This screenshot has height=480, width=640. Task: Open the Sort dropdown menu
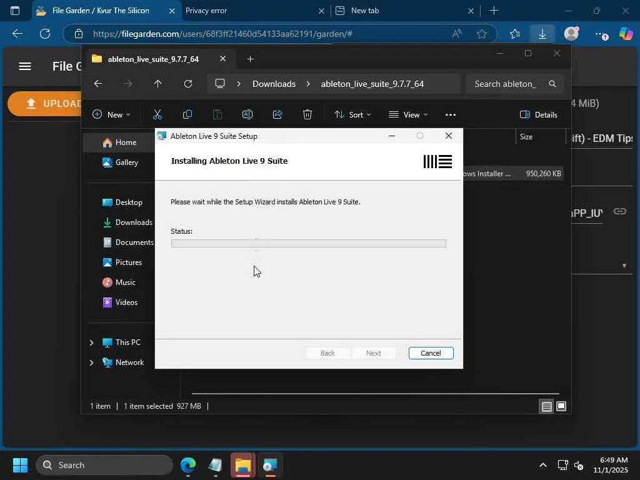coord(352,115)
